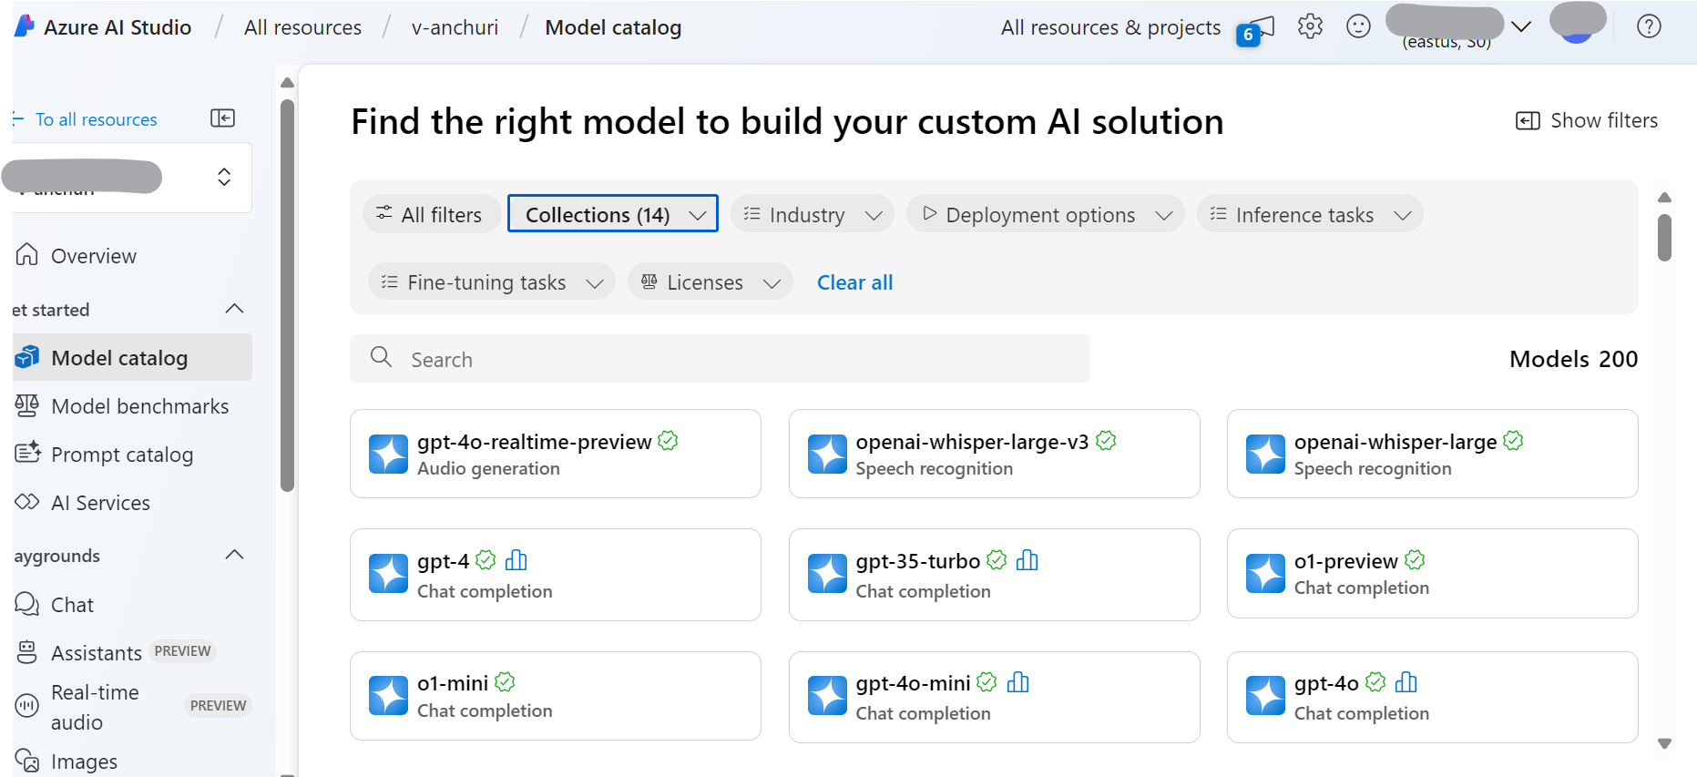Collapse the Playgrounds sidebar section
Screen dimensions: 1697x777
click(234, 555)
